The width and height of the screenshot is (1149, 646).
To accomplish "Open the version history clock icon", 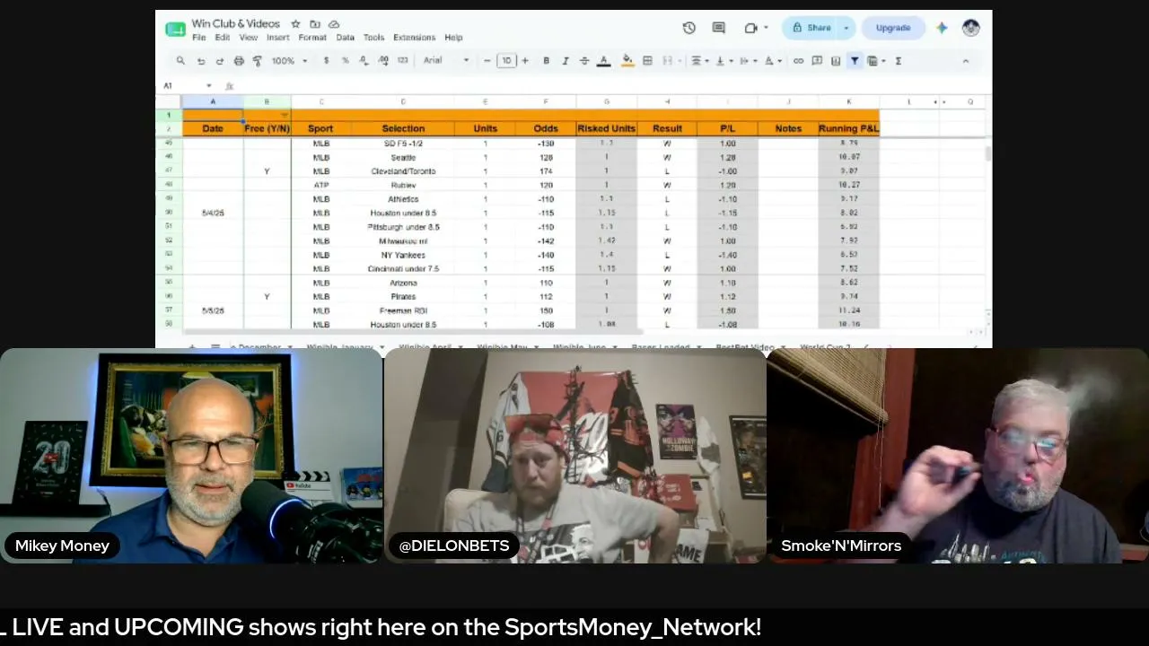I will pos(689,28).
